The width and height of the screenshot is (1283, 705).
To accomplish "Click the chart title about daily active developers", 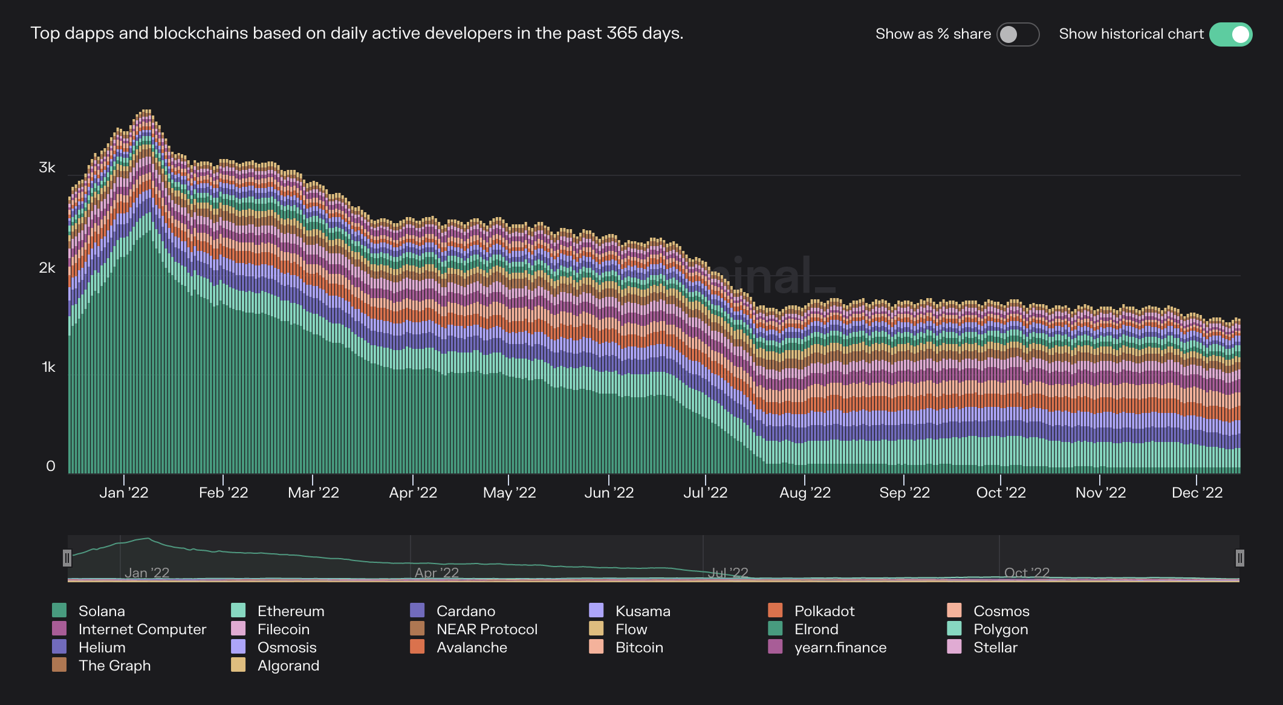I will (x=357, y=33).
